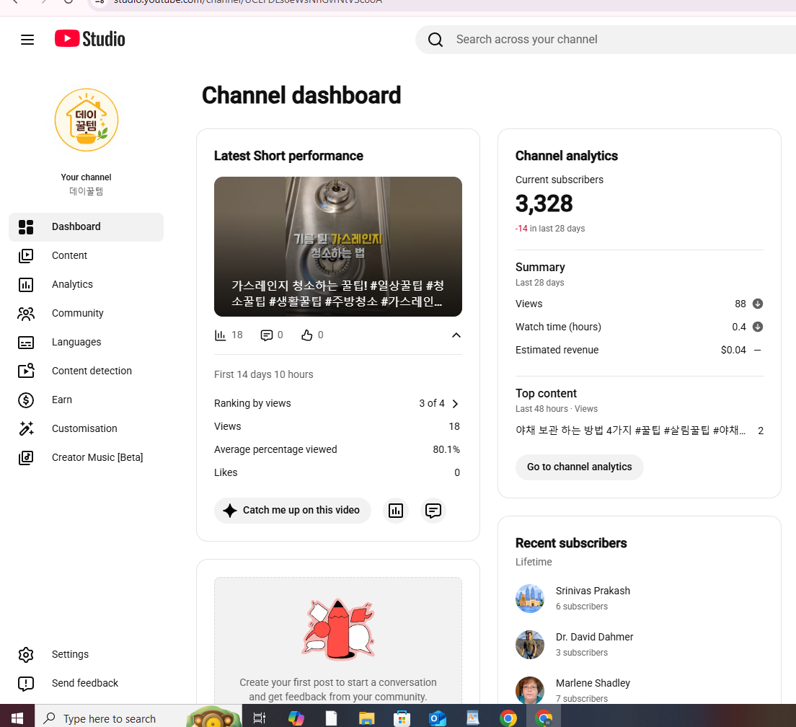
Task: Click the Windows Start button
Action: tap(17, 718)
